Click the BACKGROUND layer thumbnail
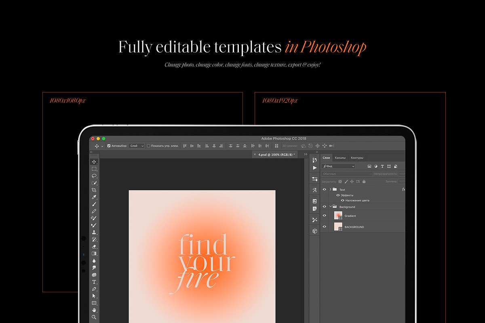485x323 pixels. [338, 227]
